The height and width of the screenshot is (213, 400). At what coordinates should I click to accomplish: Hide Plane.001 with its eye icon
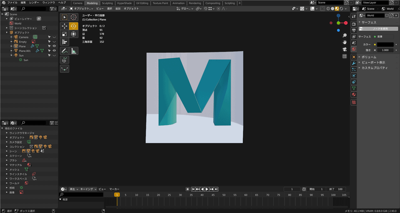(x=54, y=51)
